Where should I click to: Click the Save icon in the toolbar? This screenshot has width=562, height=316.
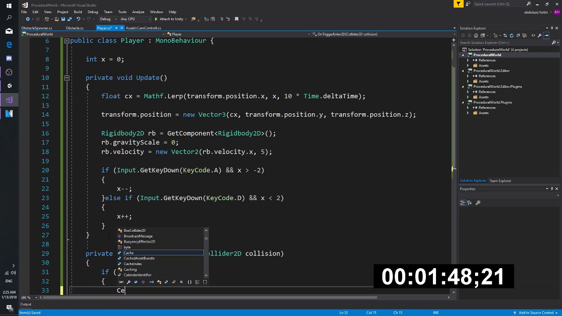[63, 19]
